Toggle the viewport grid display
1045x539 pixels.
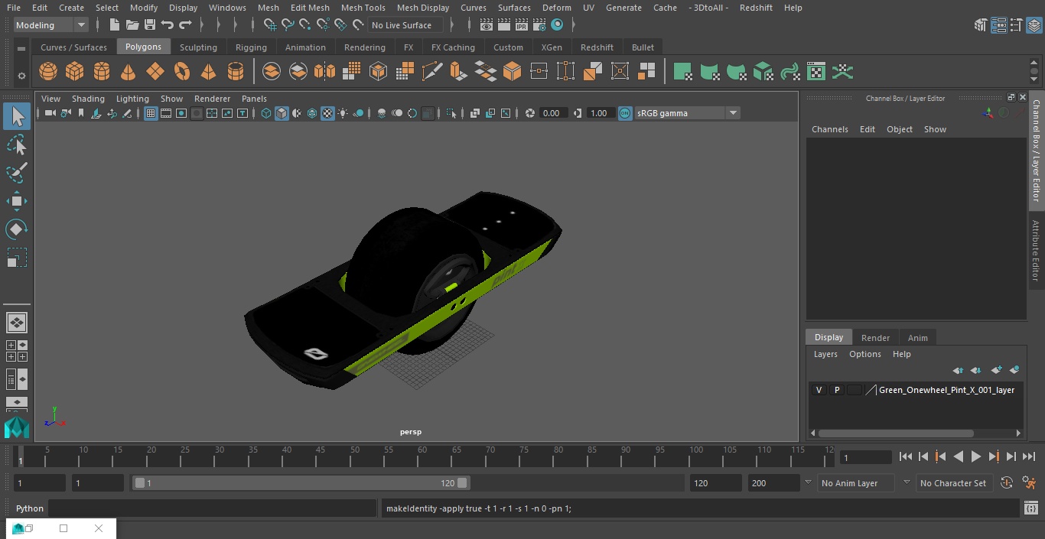[151, 113]
